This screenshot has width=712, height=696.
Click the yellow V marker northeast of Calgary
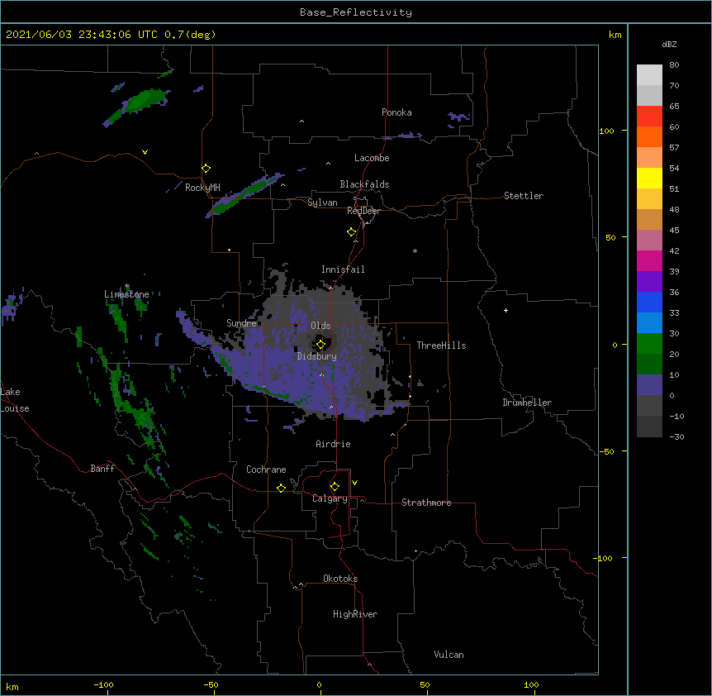click(x=354, y=483)
